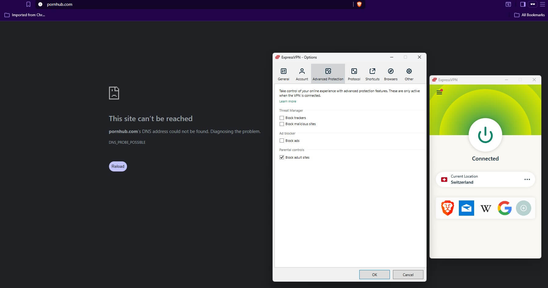This screenshot has width=548, height=288.
Task: Tick Block malicious sites checkbox
Action: point(282,124)
